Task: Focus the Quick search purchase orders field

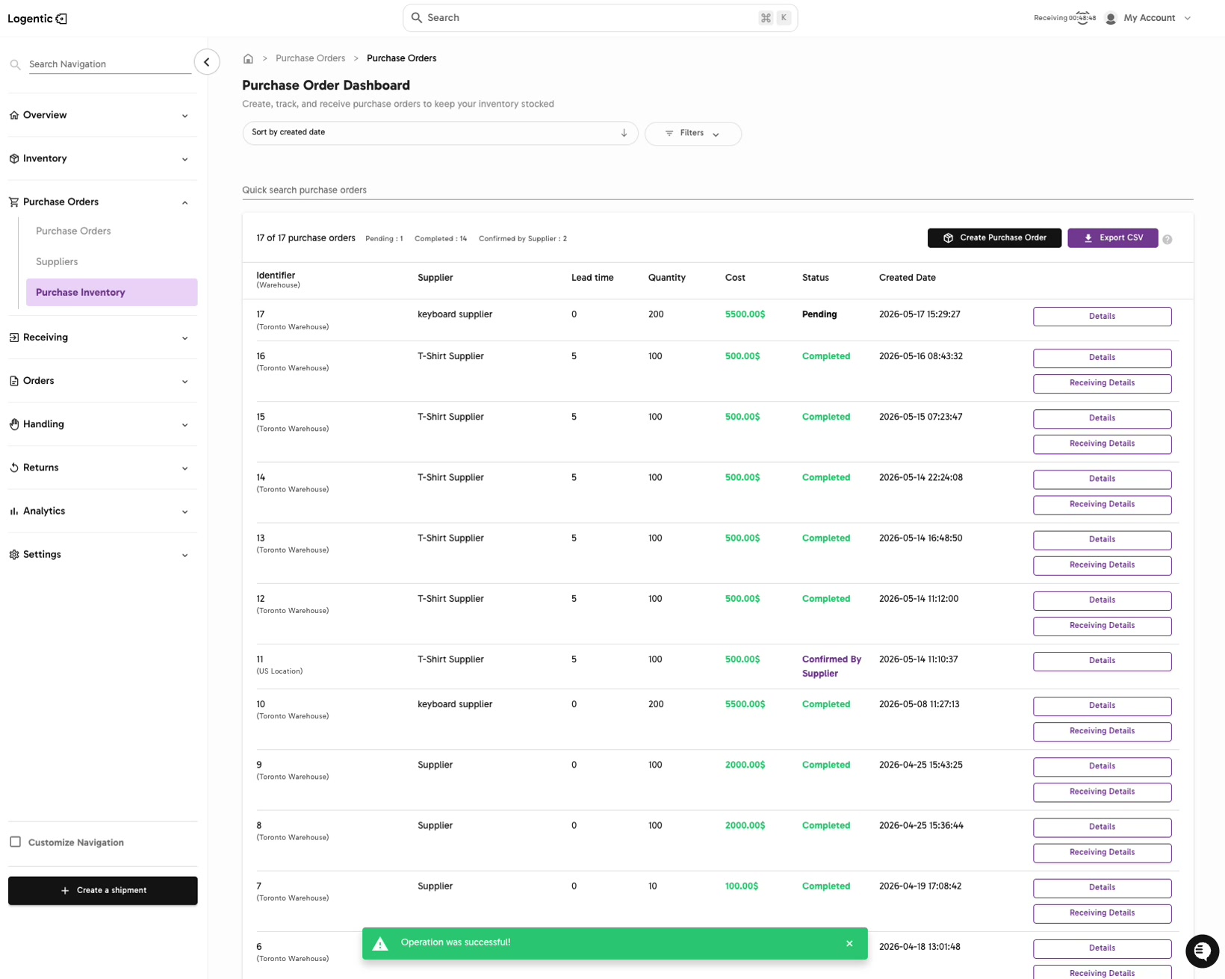Action: point(717,190)
